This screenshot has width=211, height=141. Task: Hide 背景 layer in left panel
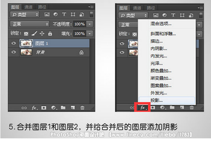[14, 52]
